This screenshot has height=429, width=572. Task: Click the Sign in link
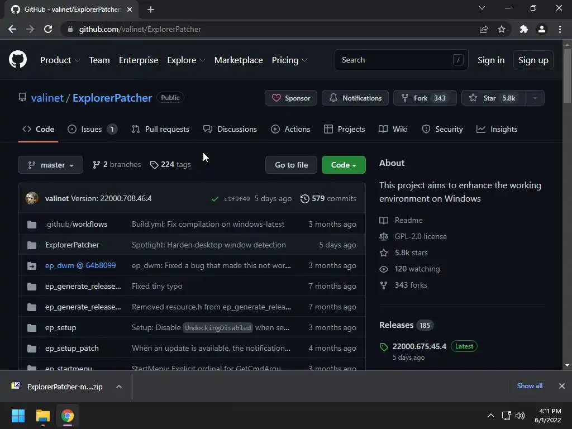(x=491, y=60)
